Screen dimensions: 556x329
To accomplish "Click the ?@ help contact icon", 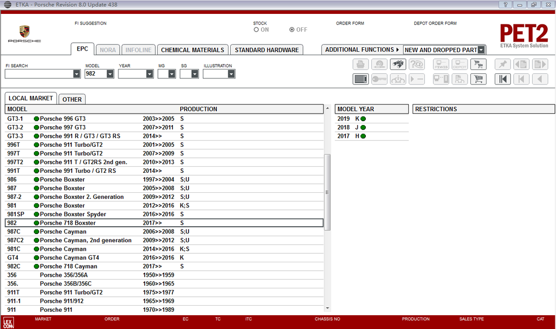I will pyautogui.click(x=416, y=64).
